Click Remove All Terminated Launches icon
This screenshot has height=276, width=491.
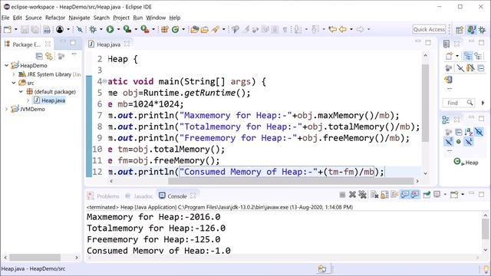[x=362, y=195]
